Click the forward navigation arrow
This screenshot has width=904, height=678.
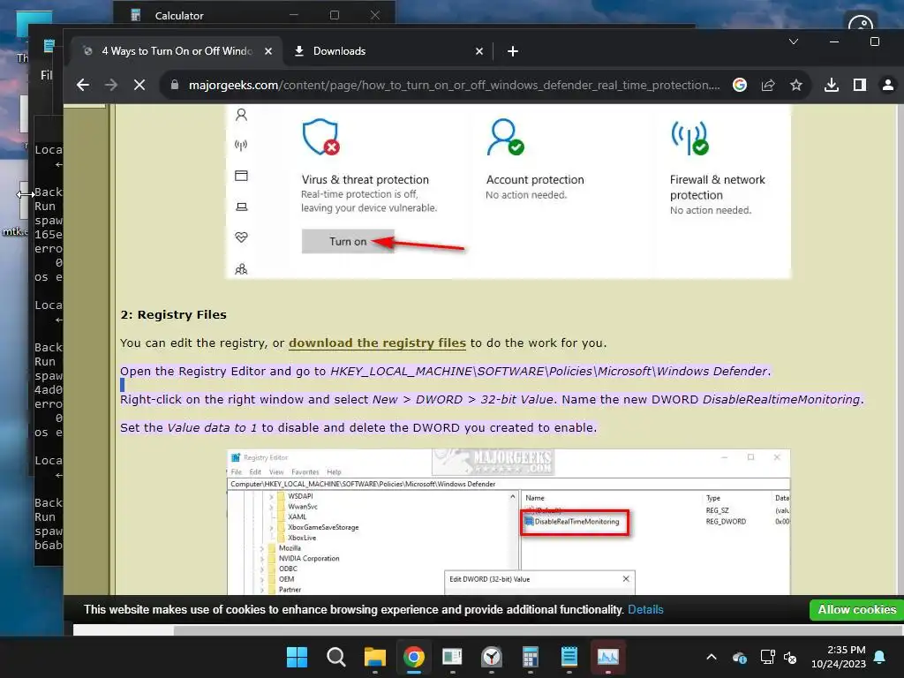111,86
